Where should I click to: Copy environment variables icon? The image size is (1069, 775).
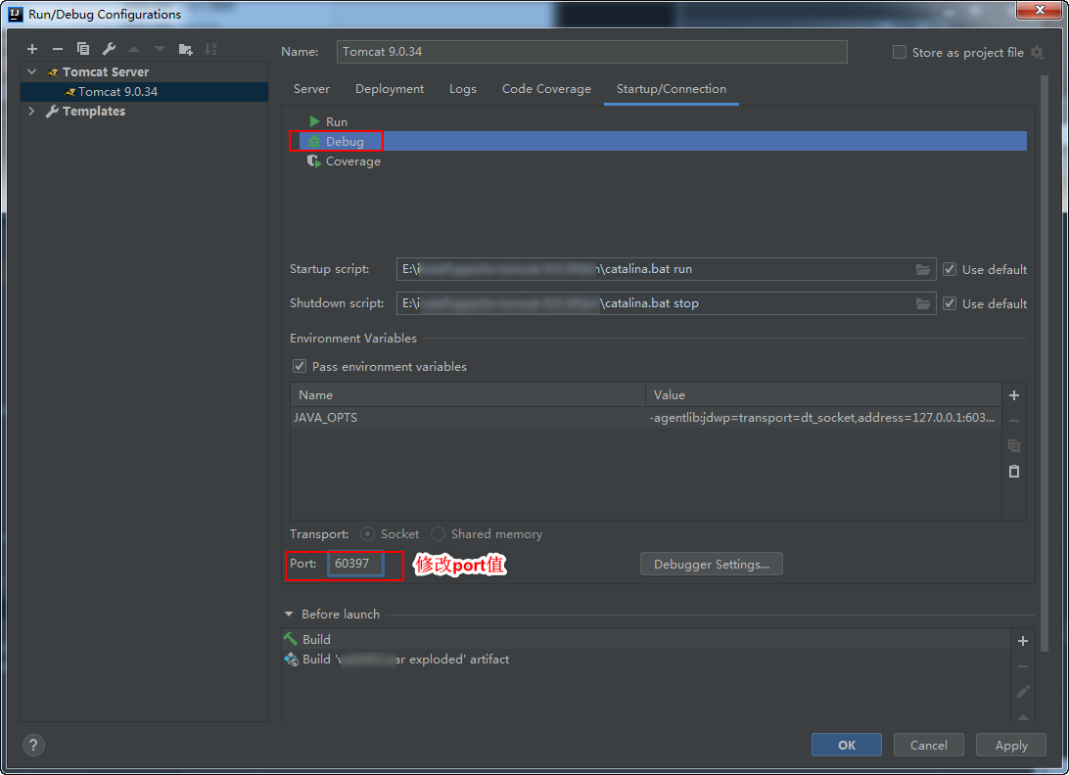(1014, 446)
